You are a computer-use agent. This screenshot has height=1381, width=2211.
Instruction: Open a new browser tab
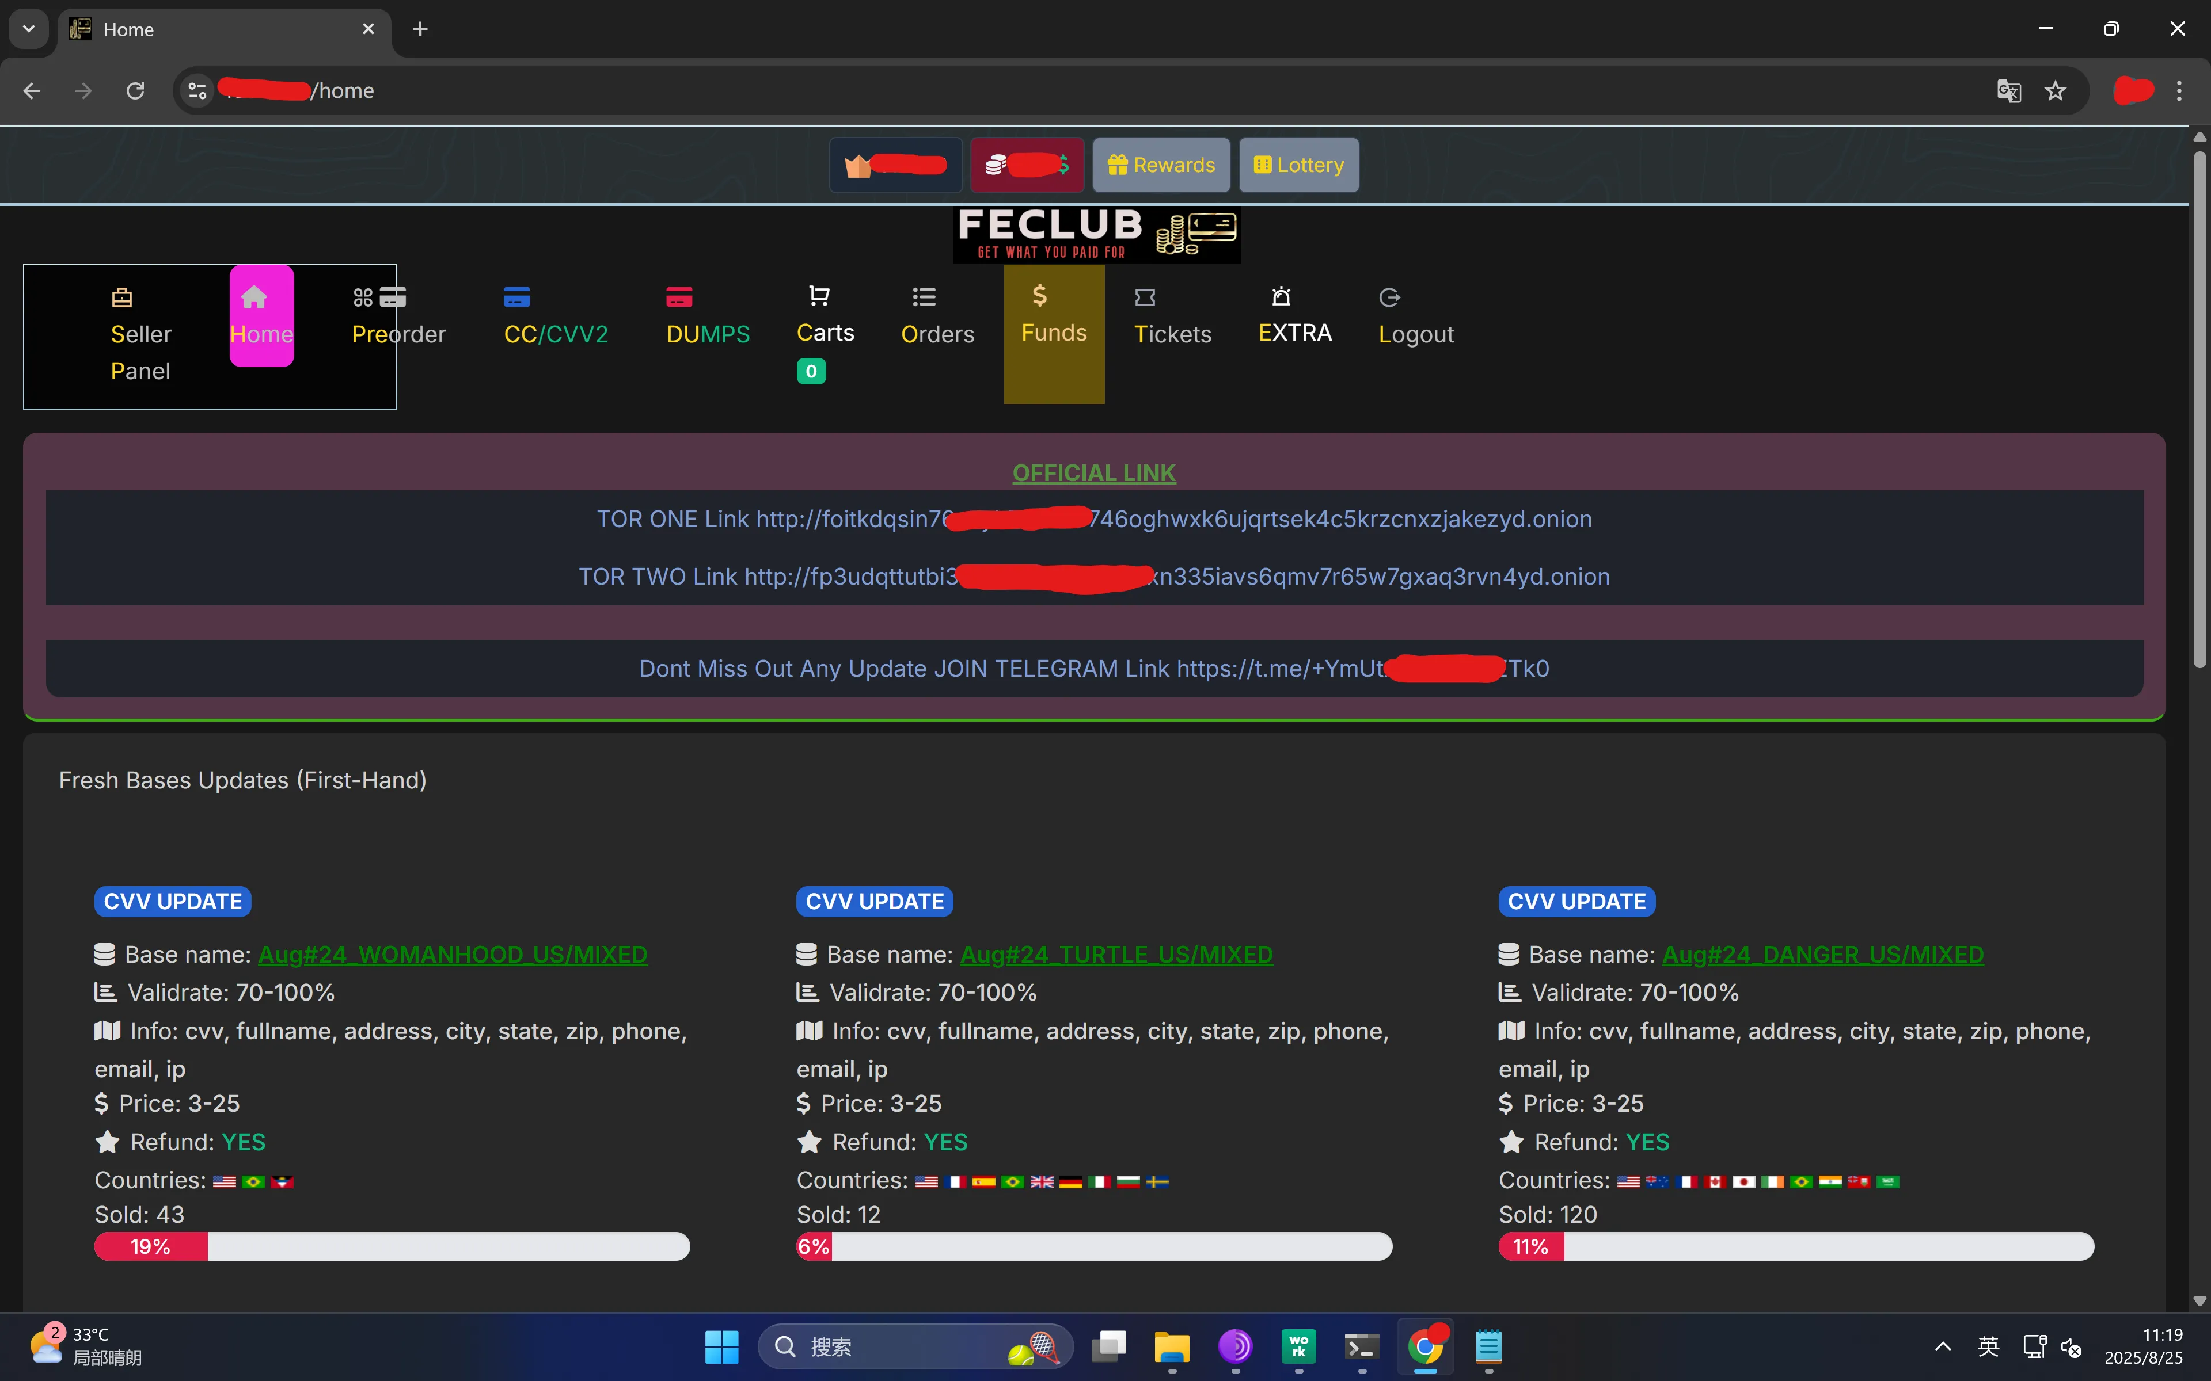coord(420,29)
